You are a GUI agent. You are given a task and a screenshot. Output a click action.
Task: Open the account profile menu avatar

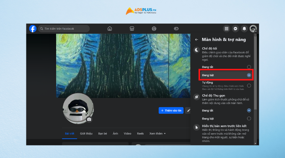pyautogui.click(x=253, y=29)
